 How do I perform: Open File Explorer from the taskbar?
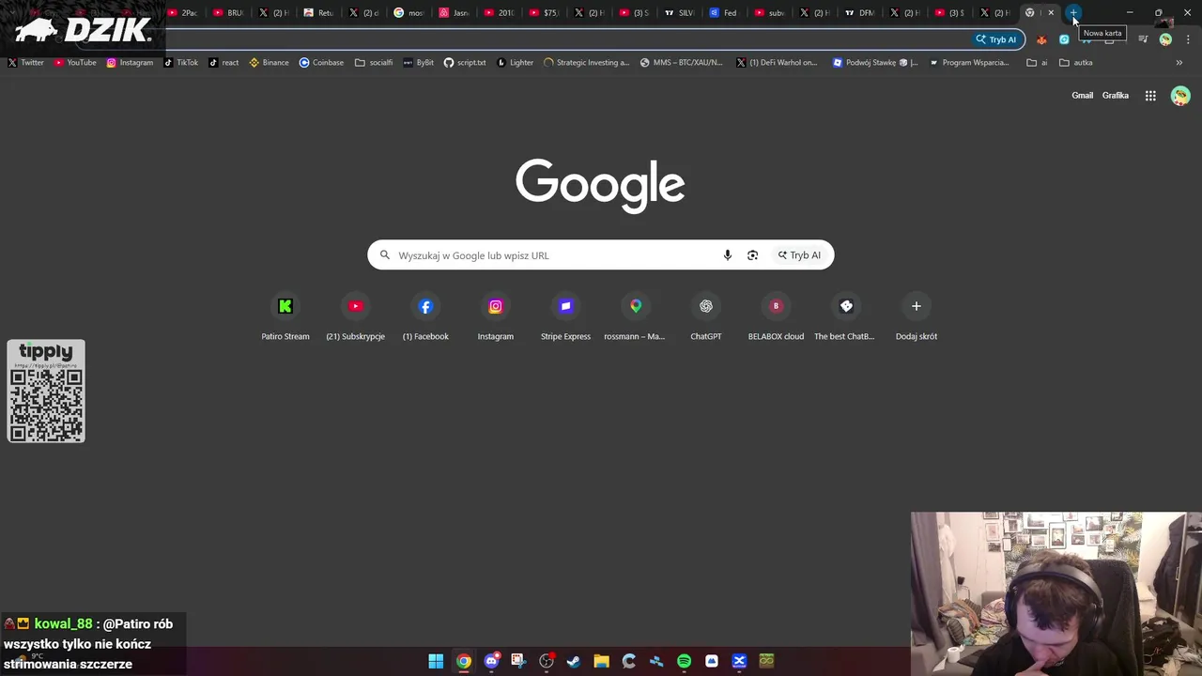pos(601,661)
